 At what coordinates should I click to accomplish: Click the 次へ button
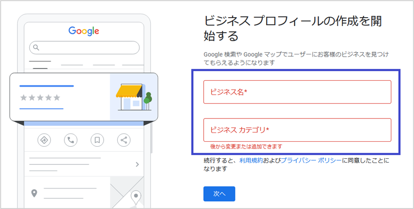click(219, 194)
